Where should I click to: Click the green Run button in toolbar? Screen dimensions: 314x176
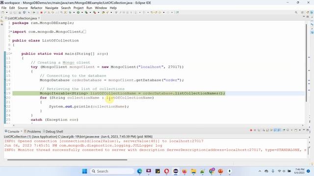tap(78, 12)
